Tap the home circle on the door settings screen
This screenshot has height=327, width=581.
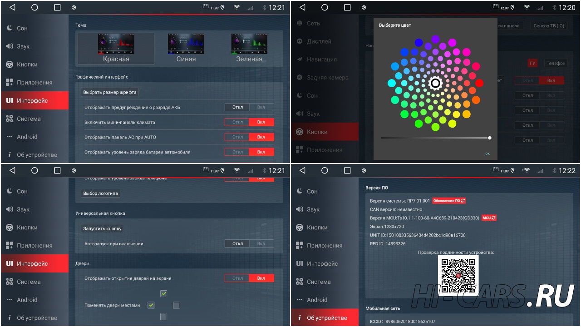pyautogui.click(x=34, y=170)
